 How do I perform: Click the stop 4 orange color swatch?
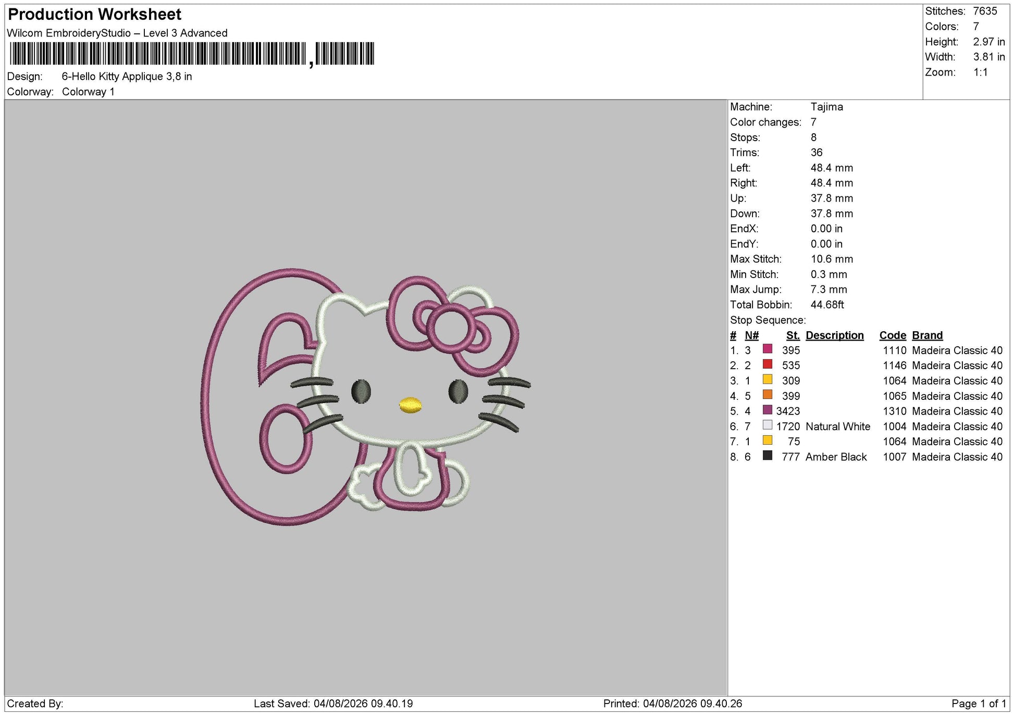768,395
